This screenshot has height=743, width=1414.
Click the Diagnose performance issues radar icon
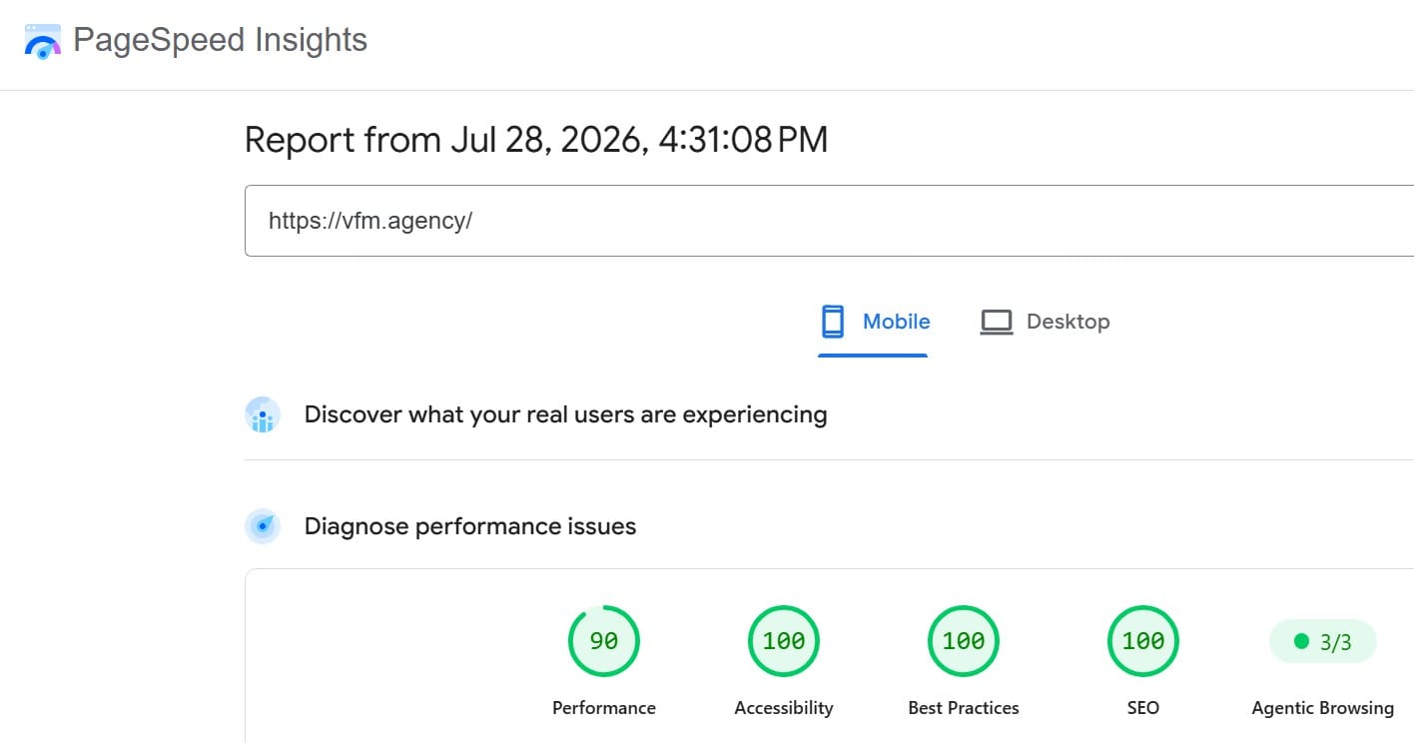point(263,526)
